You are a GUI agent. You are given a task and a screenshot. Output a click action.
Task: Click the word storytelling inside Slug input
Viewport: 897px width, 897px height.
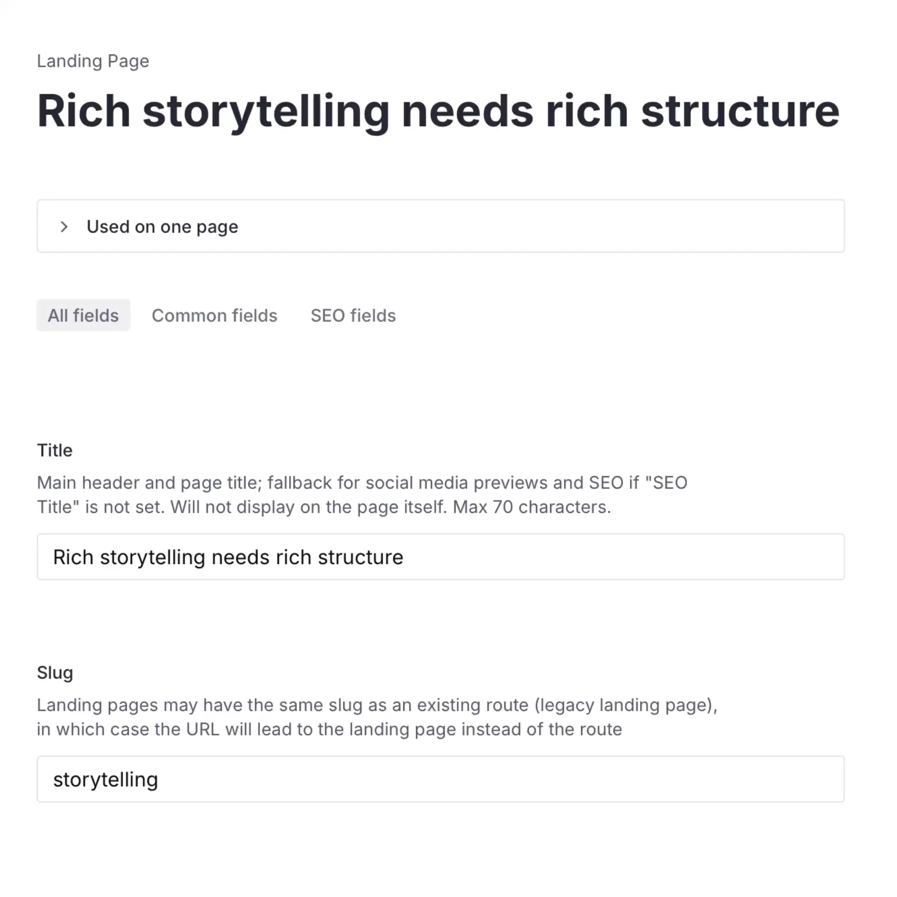(106, 780)
